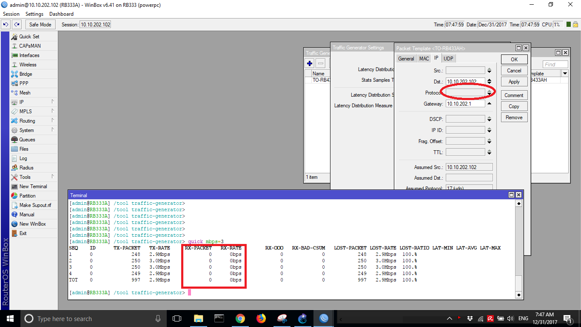Launch New Terminal from sidebar
Image resolution: width=581 pixels, height=327 pixels.
click(33, 186)
